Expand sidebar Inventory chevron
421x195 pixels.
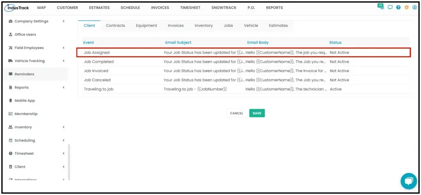click(64, 127)
